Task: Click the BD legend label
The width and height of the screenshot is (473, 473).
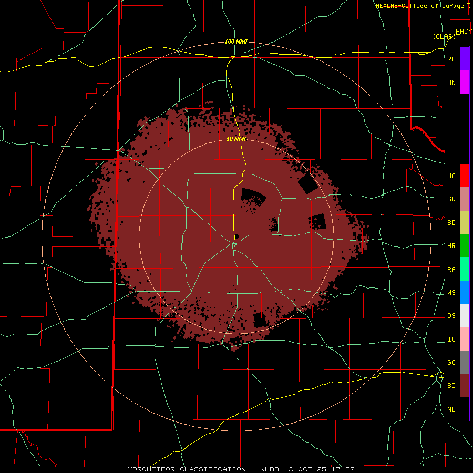Action: 451,223
